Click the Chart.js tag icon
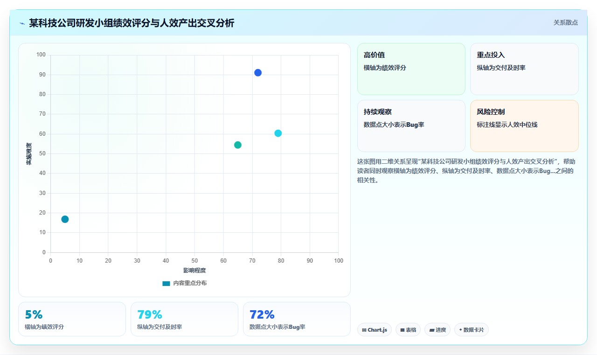 coord(364,330)
